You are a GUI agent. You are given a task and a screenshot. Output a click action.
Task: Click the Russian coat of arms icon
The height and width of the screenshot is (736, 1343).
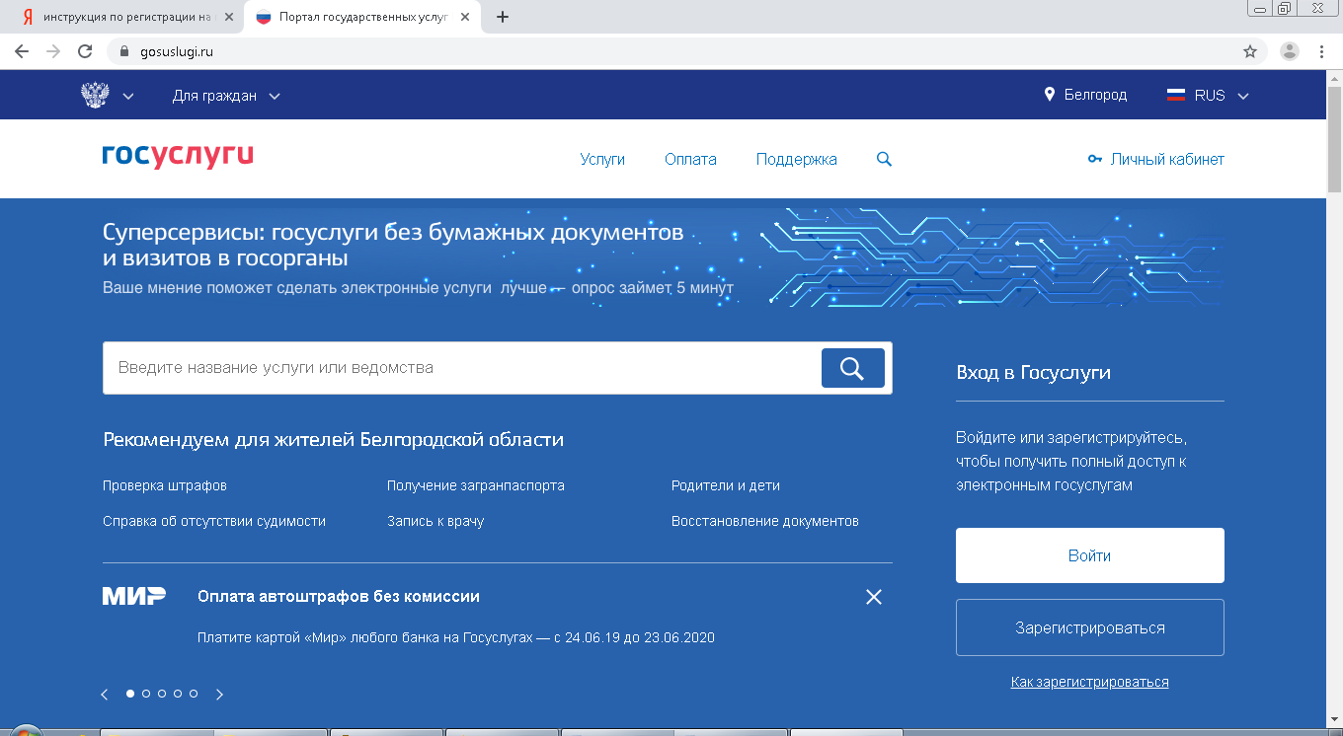click(x=94, y=96)
